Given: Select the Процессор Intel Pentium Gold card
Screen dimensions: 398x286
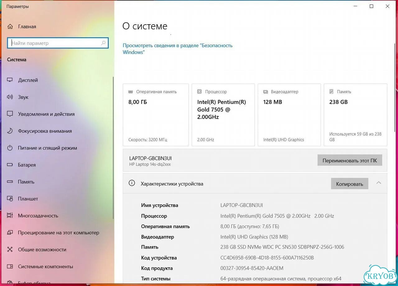Looking at the screenshot, I should pyautogui.click(x=223, y=115).
